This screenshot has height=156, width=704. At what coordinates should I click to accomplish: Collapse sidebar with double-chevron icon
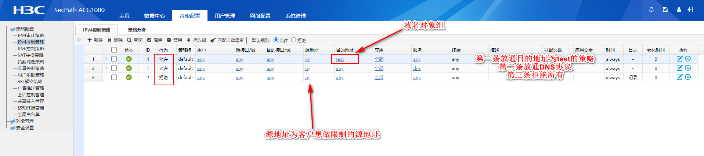point(79,40)
